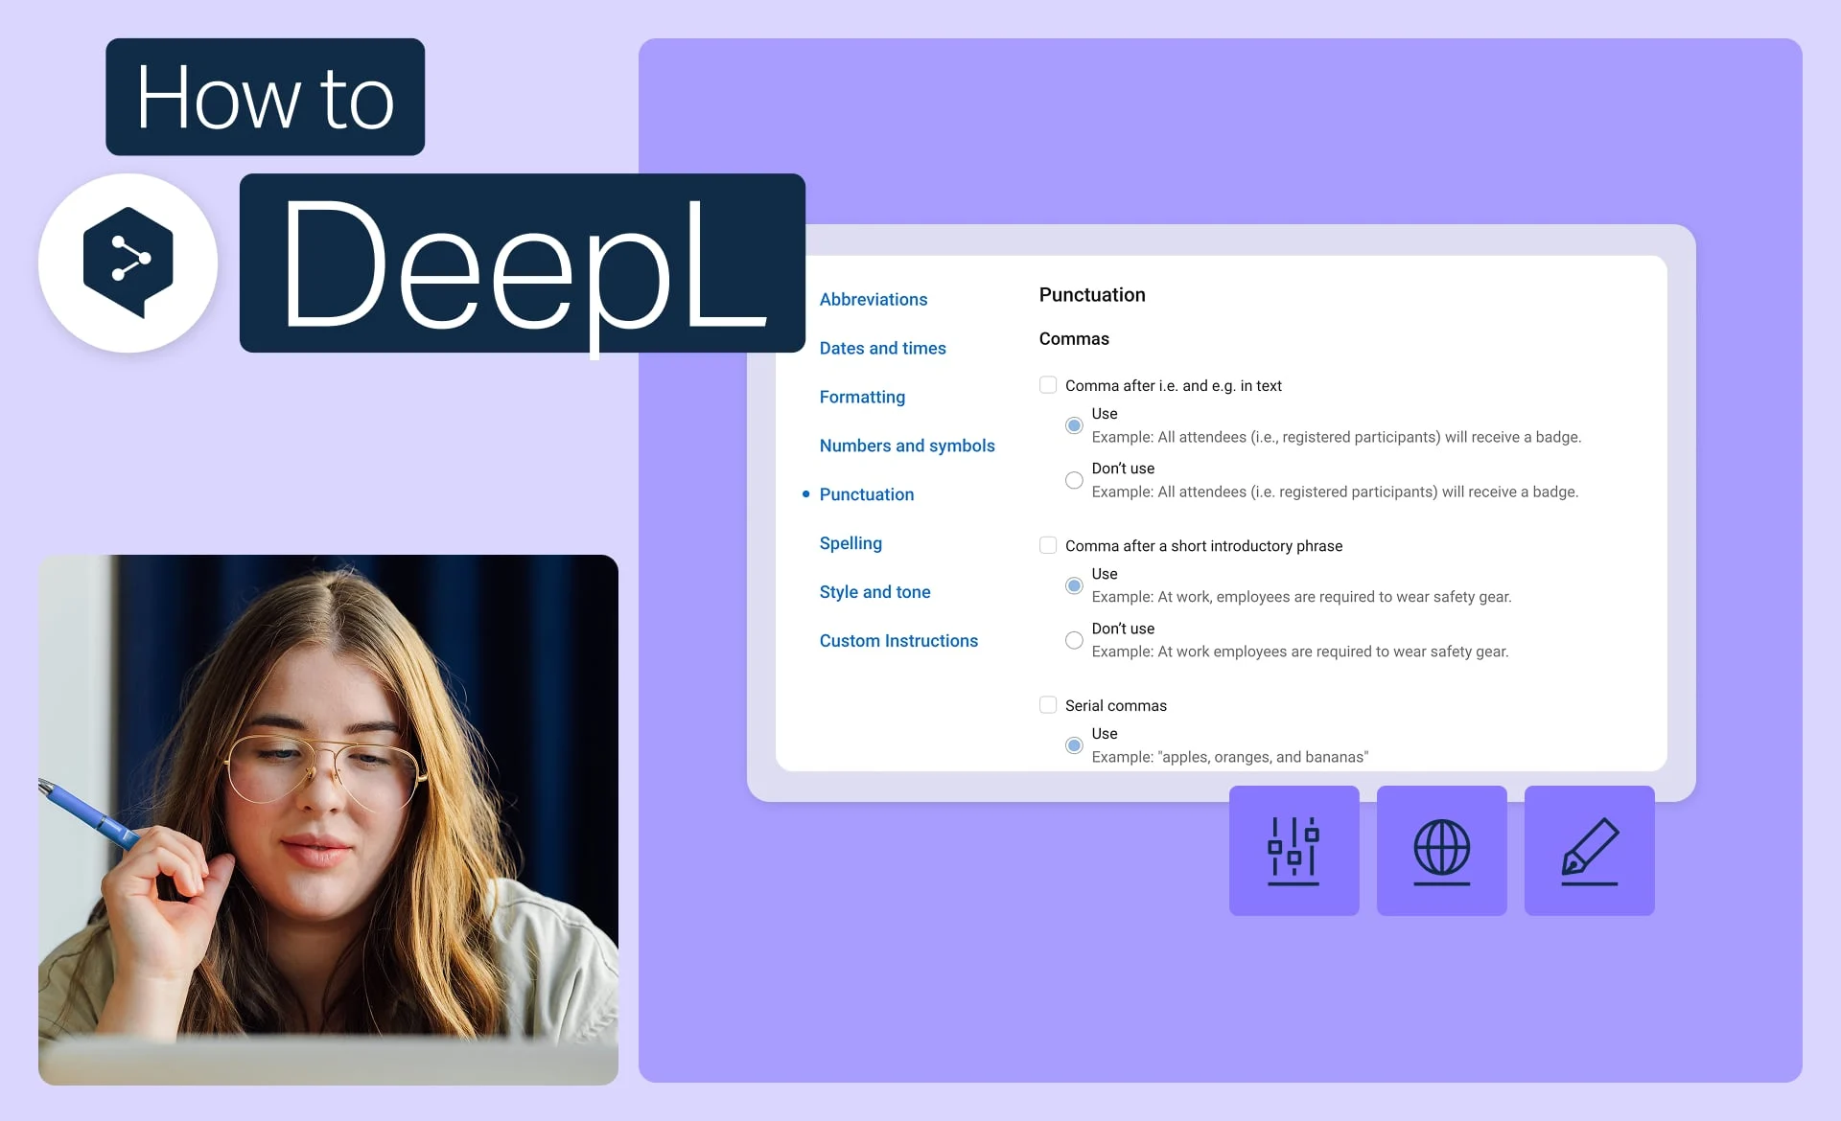
Task: Select 'Don't use' radio for introductory phrase
Action: click(x=1074, y=640)
